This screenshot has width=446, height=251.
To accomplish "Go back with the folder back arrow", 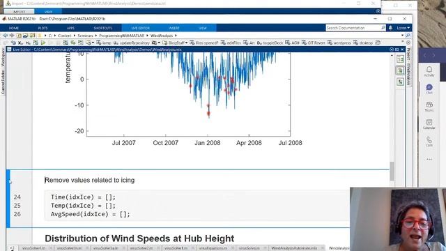I will (5, 36).
